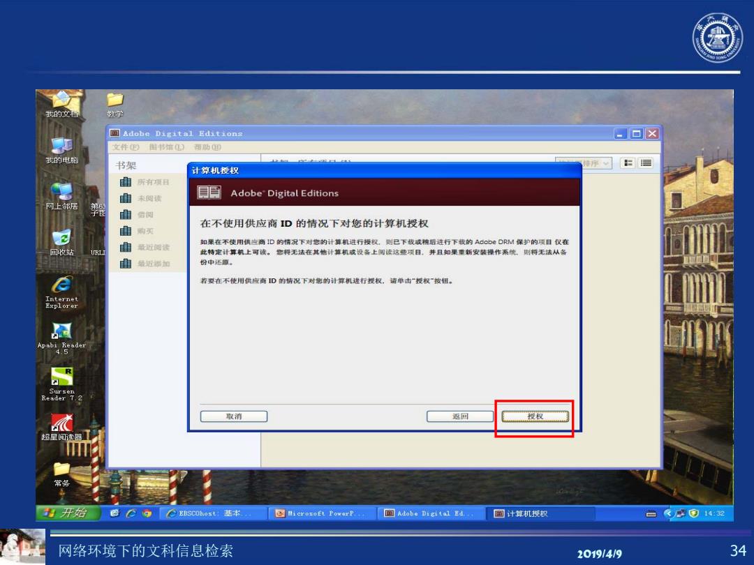Screen dimensions: 754x565
Task: Switch to Adobe Digital Editions in the taskbar
Action: click(x=432, y=513)
